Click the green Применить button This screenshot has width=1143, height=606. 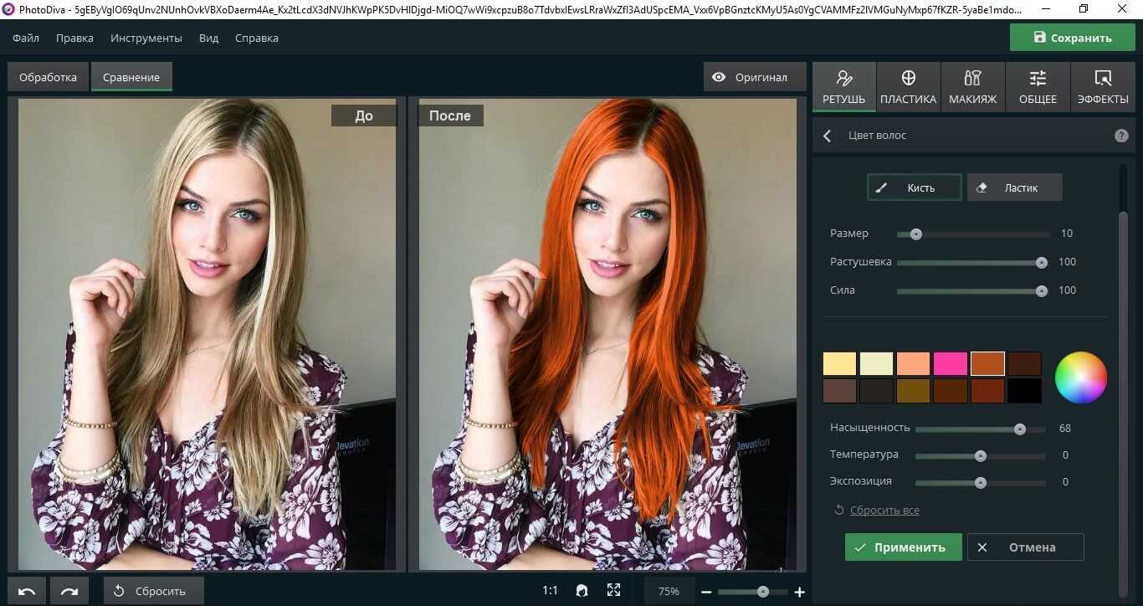(x=902, y=547)
